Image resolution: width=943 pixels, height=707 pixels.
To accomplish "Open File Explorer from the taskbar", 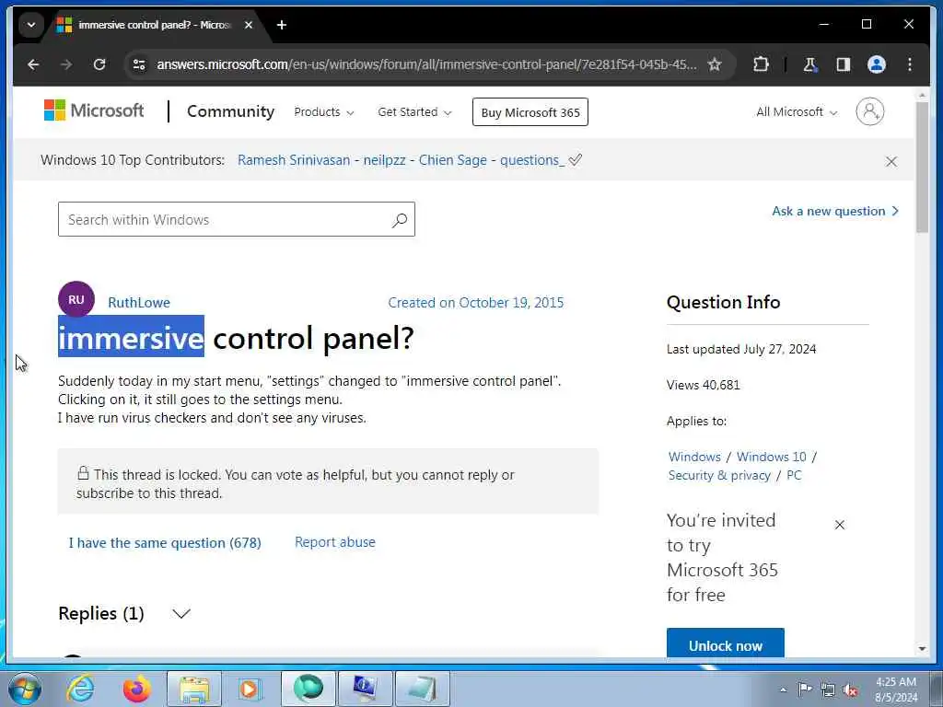I will [x=194, y=689].
